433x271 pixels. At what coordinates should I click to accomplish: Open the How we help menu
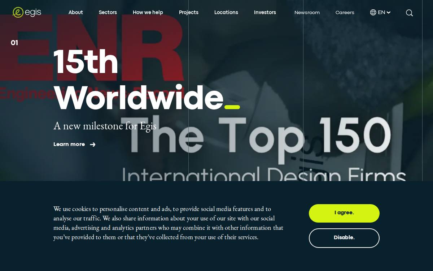click(148, 12)
